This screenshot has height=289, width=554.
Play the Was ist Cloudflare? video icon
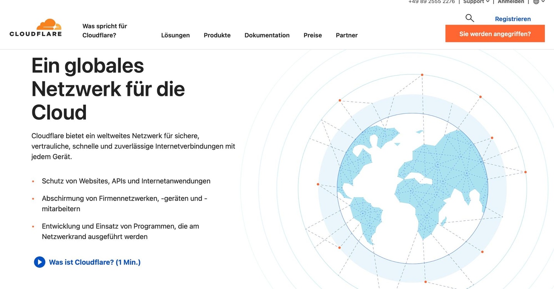(x=40, y=262)
